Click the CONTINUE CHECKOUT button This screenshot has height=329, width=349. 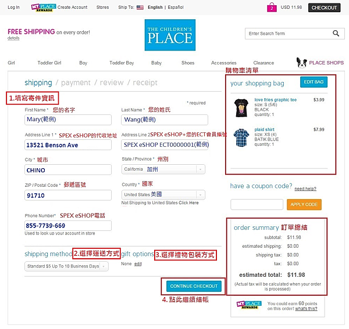click(194, 286)
